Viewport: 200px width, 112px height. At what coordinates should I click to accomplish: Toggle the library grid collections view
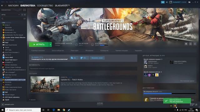pos(24,10)
